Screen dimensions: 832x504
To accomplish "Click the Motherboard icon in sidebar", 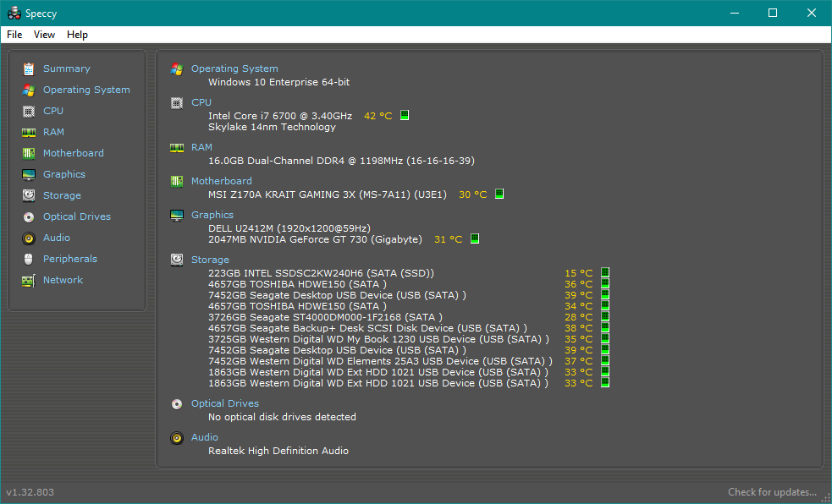I will pos(29,154).
